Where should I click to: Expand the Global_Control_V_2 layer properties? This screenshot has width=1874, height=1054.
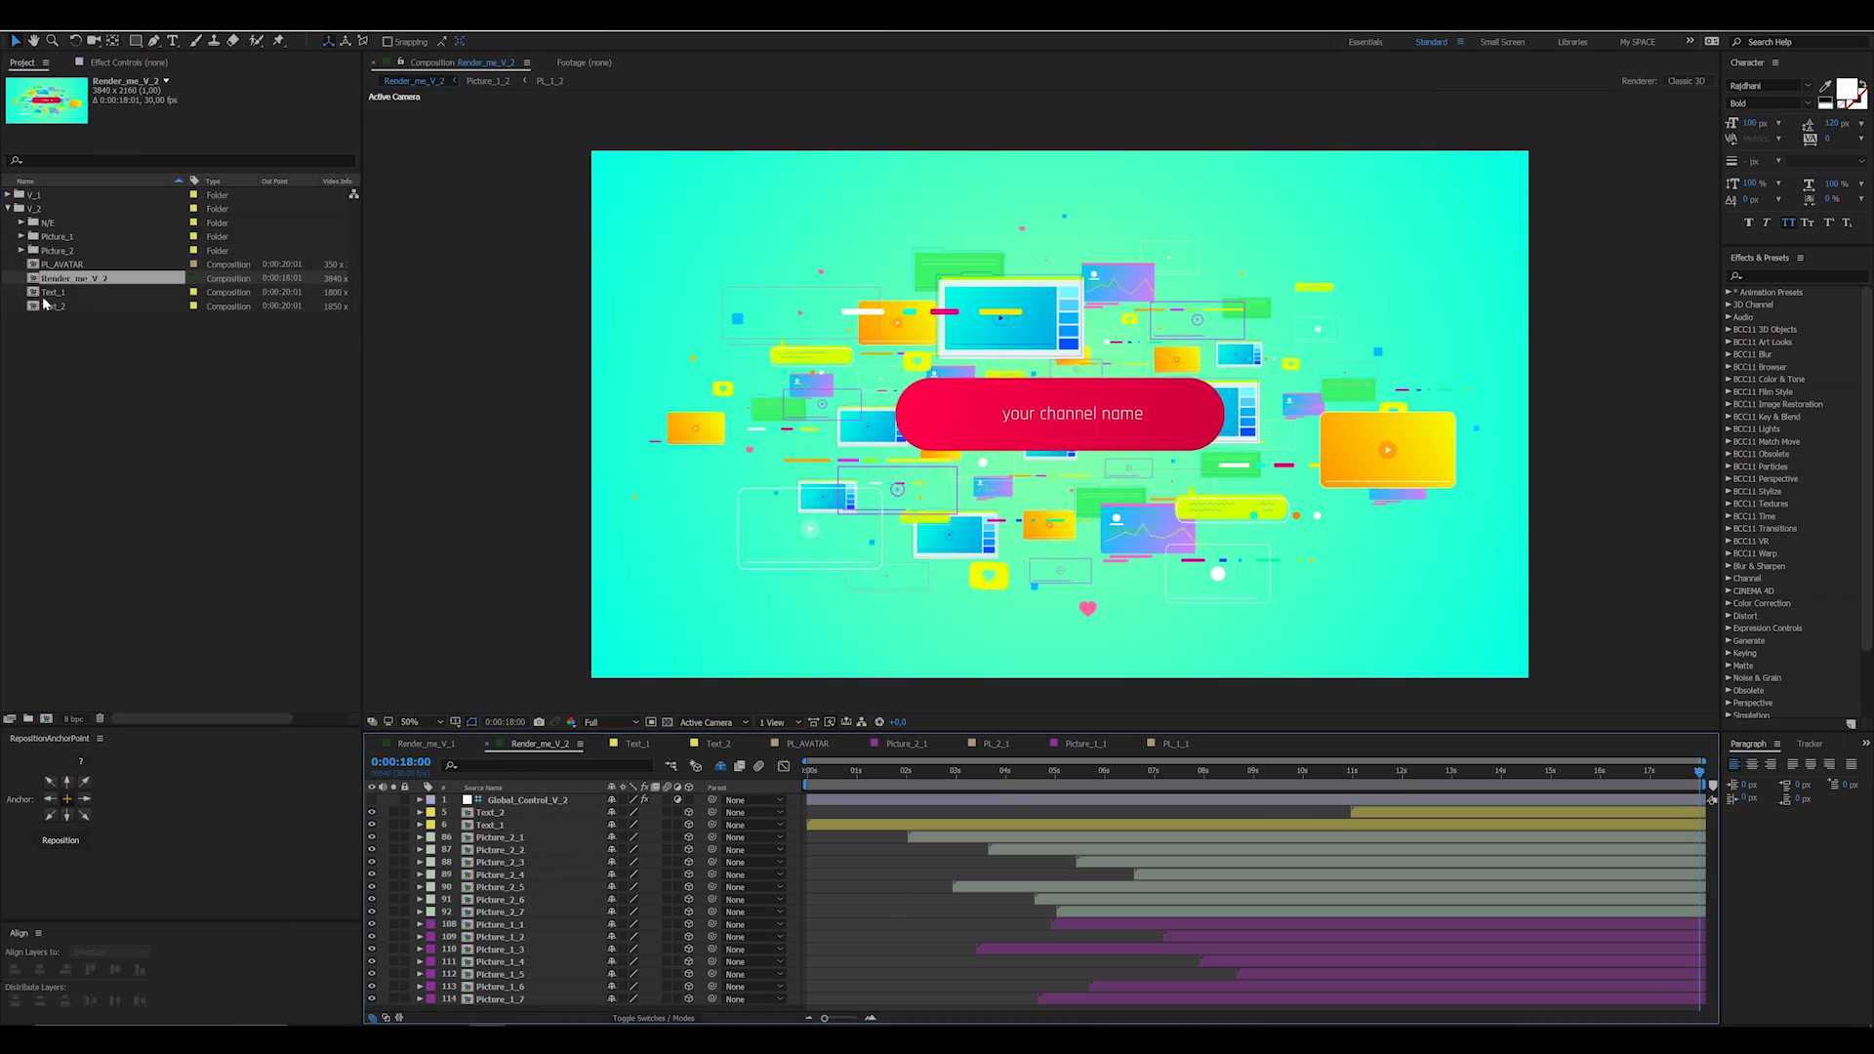tap(421, 799)
